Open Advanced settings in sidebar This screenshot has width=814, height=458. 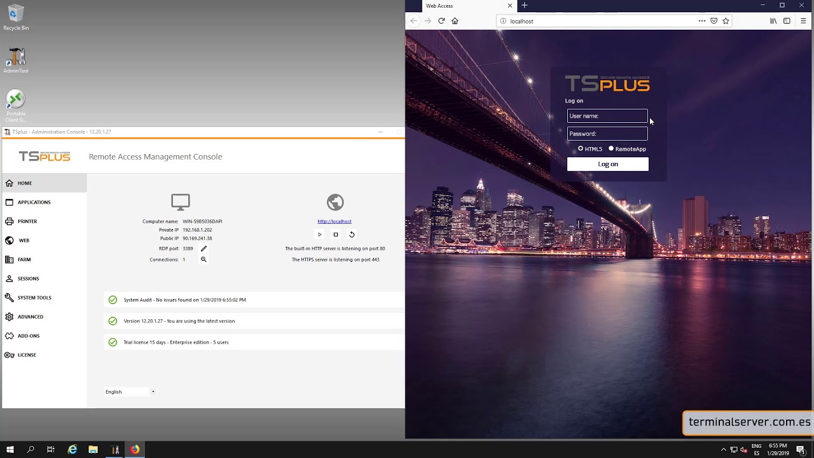[x=45, y=317]
